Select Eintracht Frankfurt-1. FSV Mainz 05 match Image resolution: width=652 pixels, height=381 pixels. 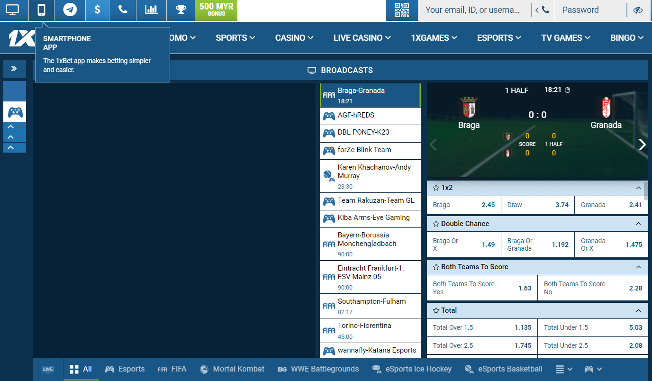(x=370, y=277)
